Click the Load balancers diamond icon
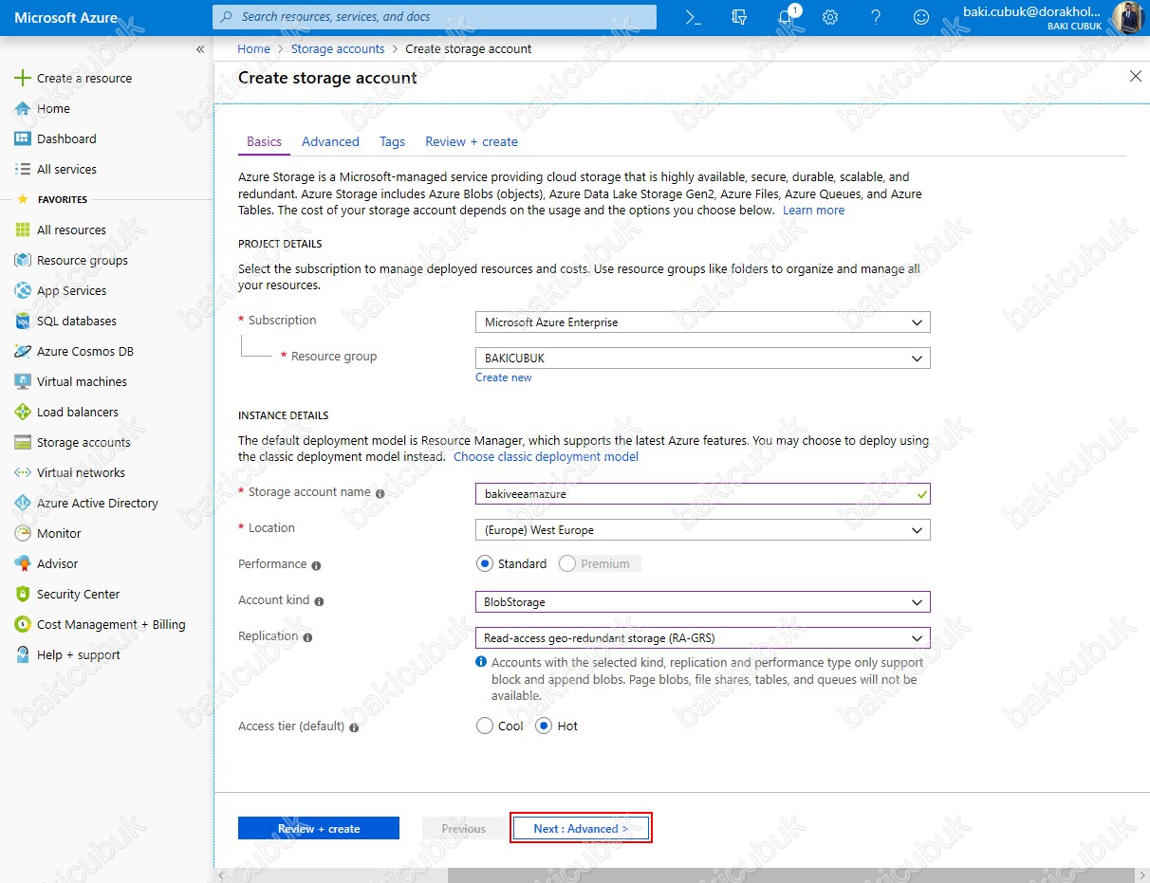Image resolution: width=1150 pixels, height=883 pixels. coord(23,412)
